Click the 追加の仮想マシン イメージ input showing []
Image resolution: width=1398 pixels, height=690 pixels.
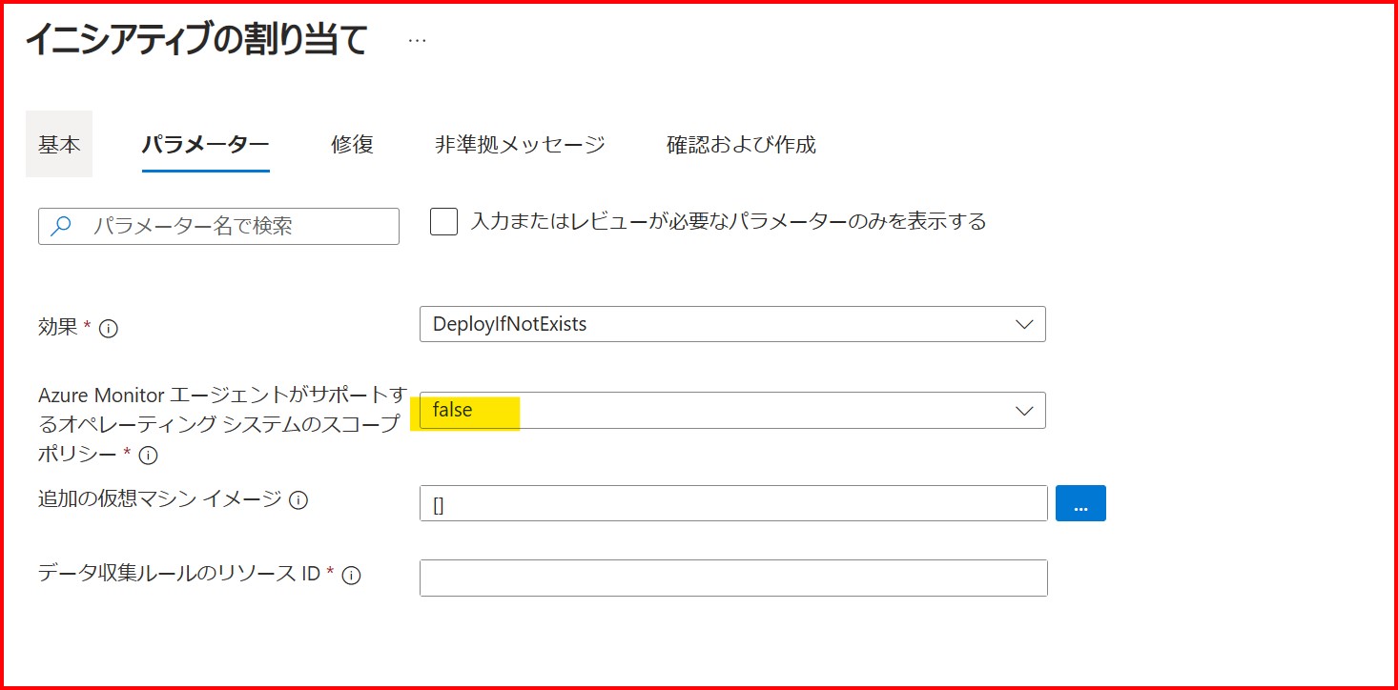pos(733,503)
